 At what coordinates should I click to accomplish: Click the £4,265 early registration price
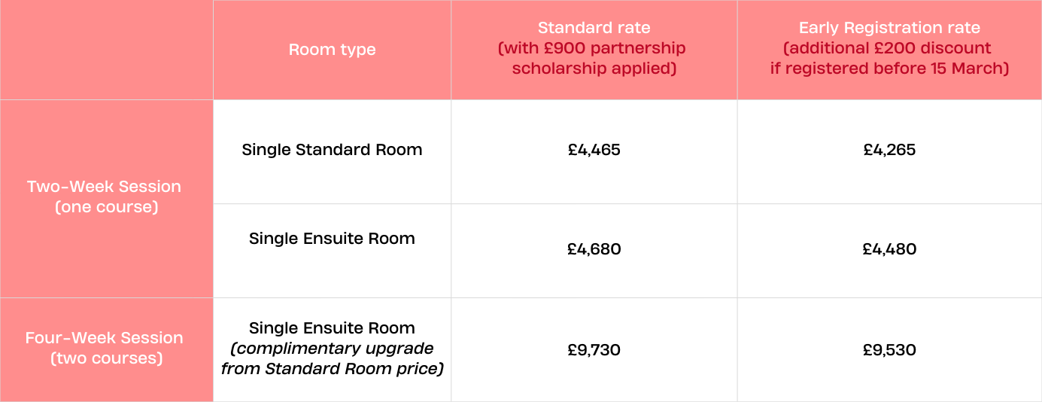click(889, 150)
